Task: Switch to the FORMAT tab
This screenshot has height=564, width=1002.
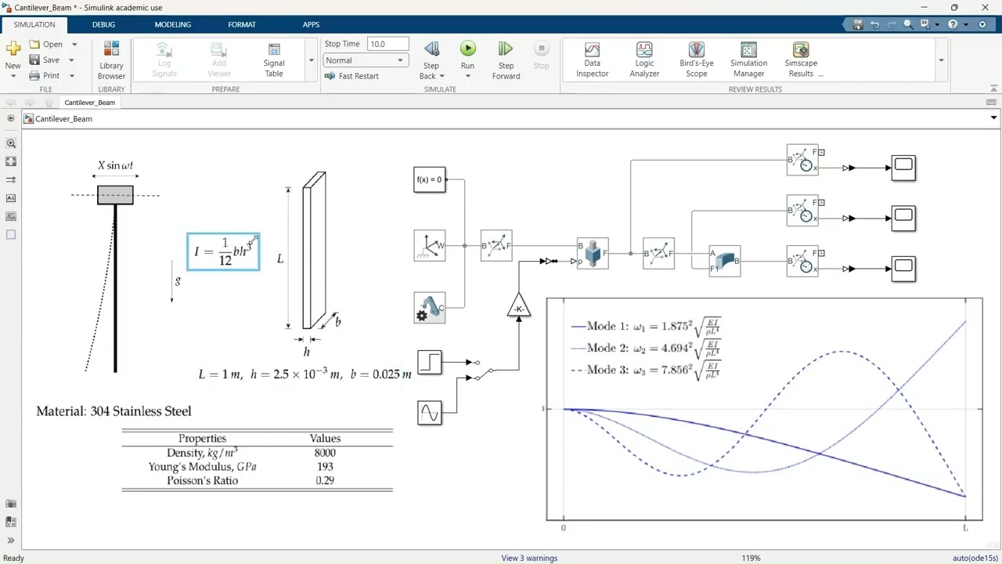Action: 242,24
